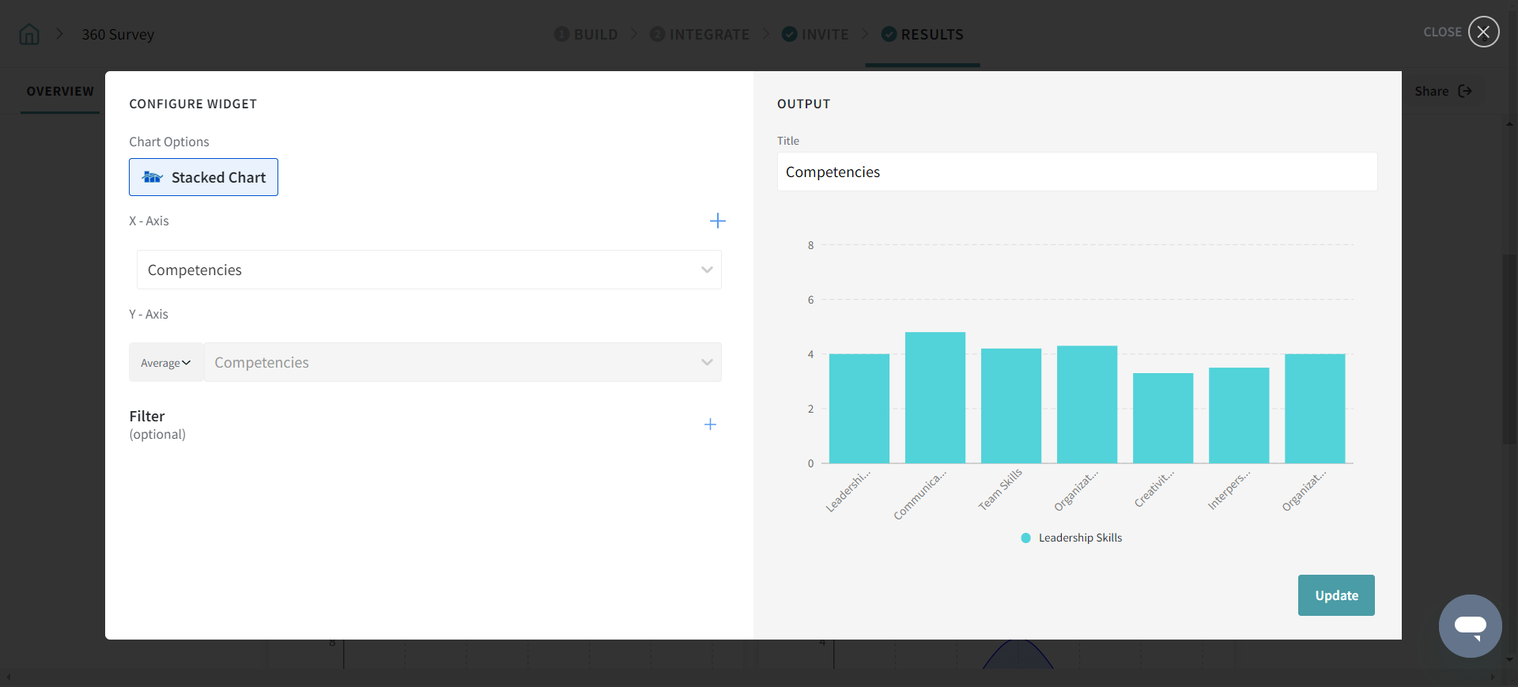Viewport: 1518px width, 687px height.
Task: Select the Stacked Chart option
Action: pyautogui.click(x=203, y=177)
